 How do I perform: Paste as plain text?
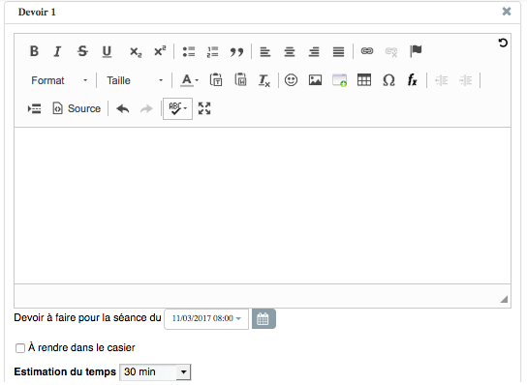pos(216,80)
